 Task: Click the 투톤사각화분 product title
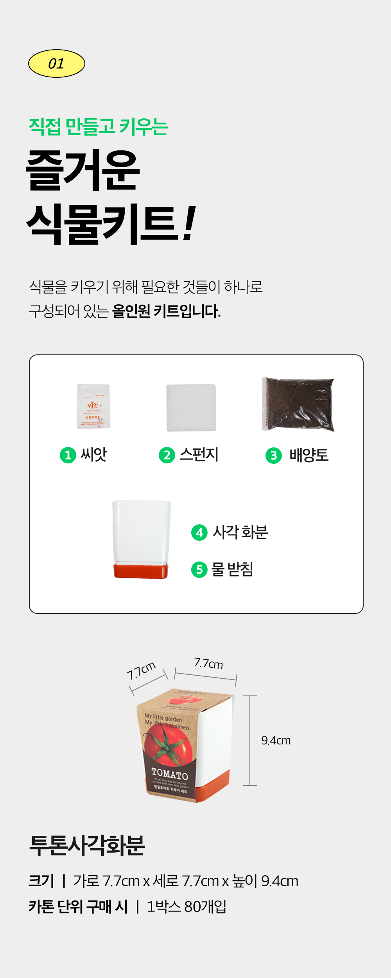[x=87, y=846]
